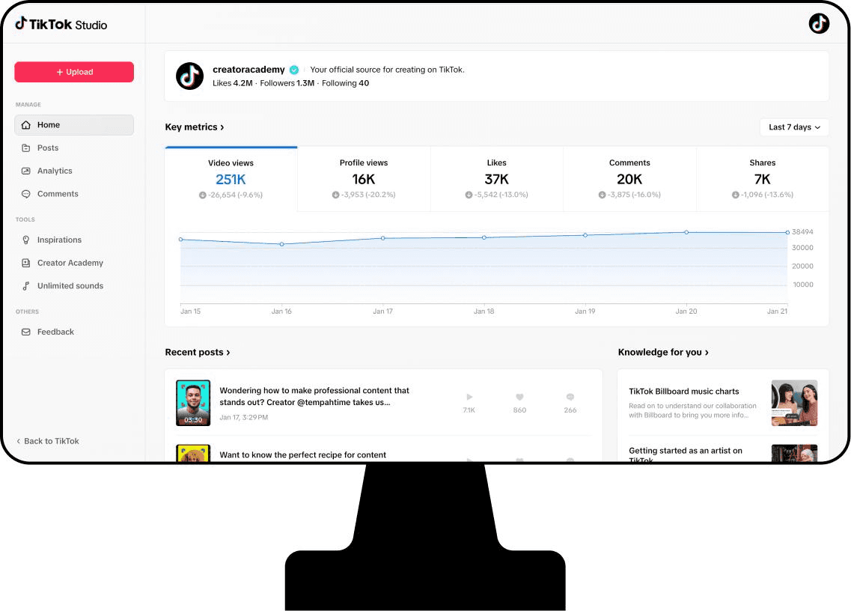Select the Video views metric tab

(x=231, y=179)
